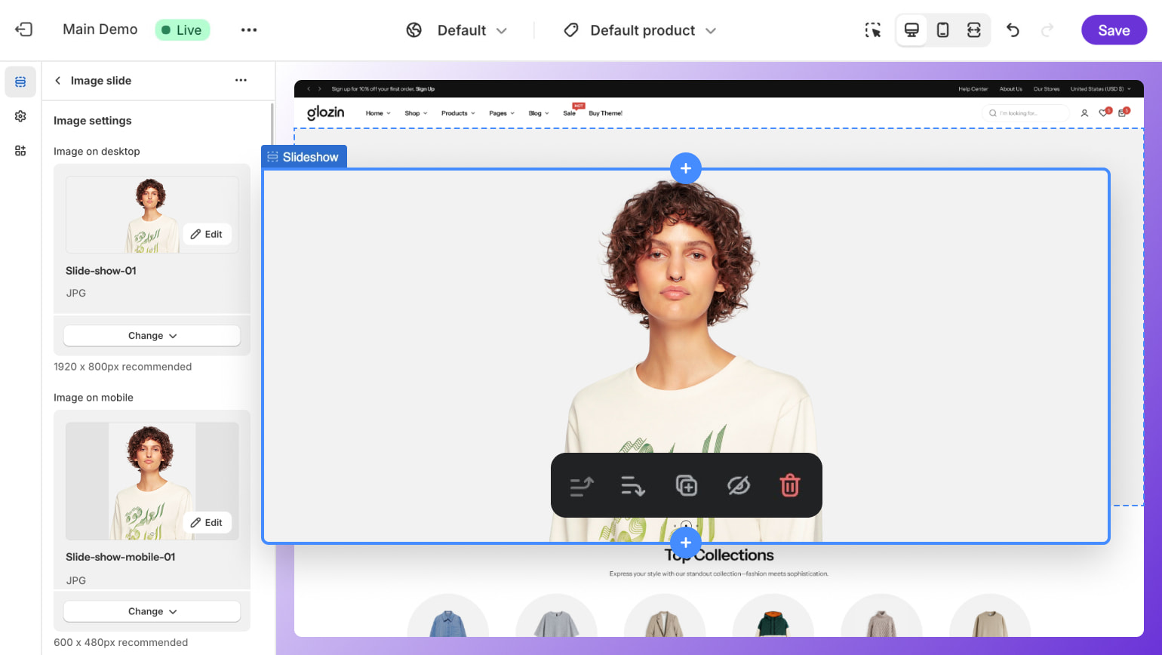Switch to mobile preview mode
This screenshot has width=1162, height=655.
942,30
